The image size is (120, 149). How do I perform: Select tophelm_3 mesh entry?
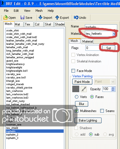coord(12,138)
